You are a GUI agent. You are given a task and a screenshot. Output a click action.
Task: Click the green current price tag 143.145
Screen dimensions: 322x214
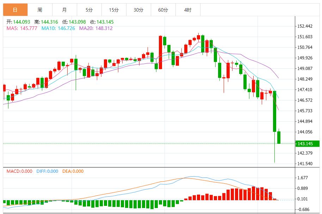[308, 144]
